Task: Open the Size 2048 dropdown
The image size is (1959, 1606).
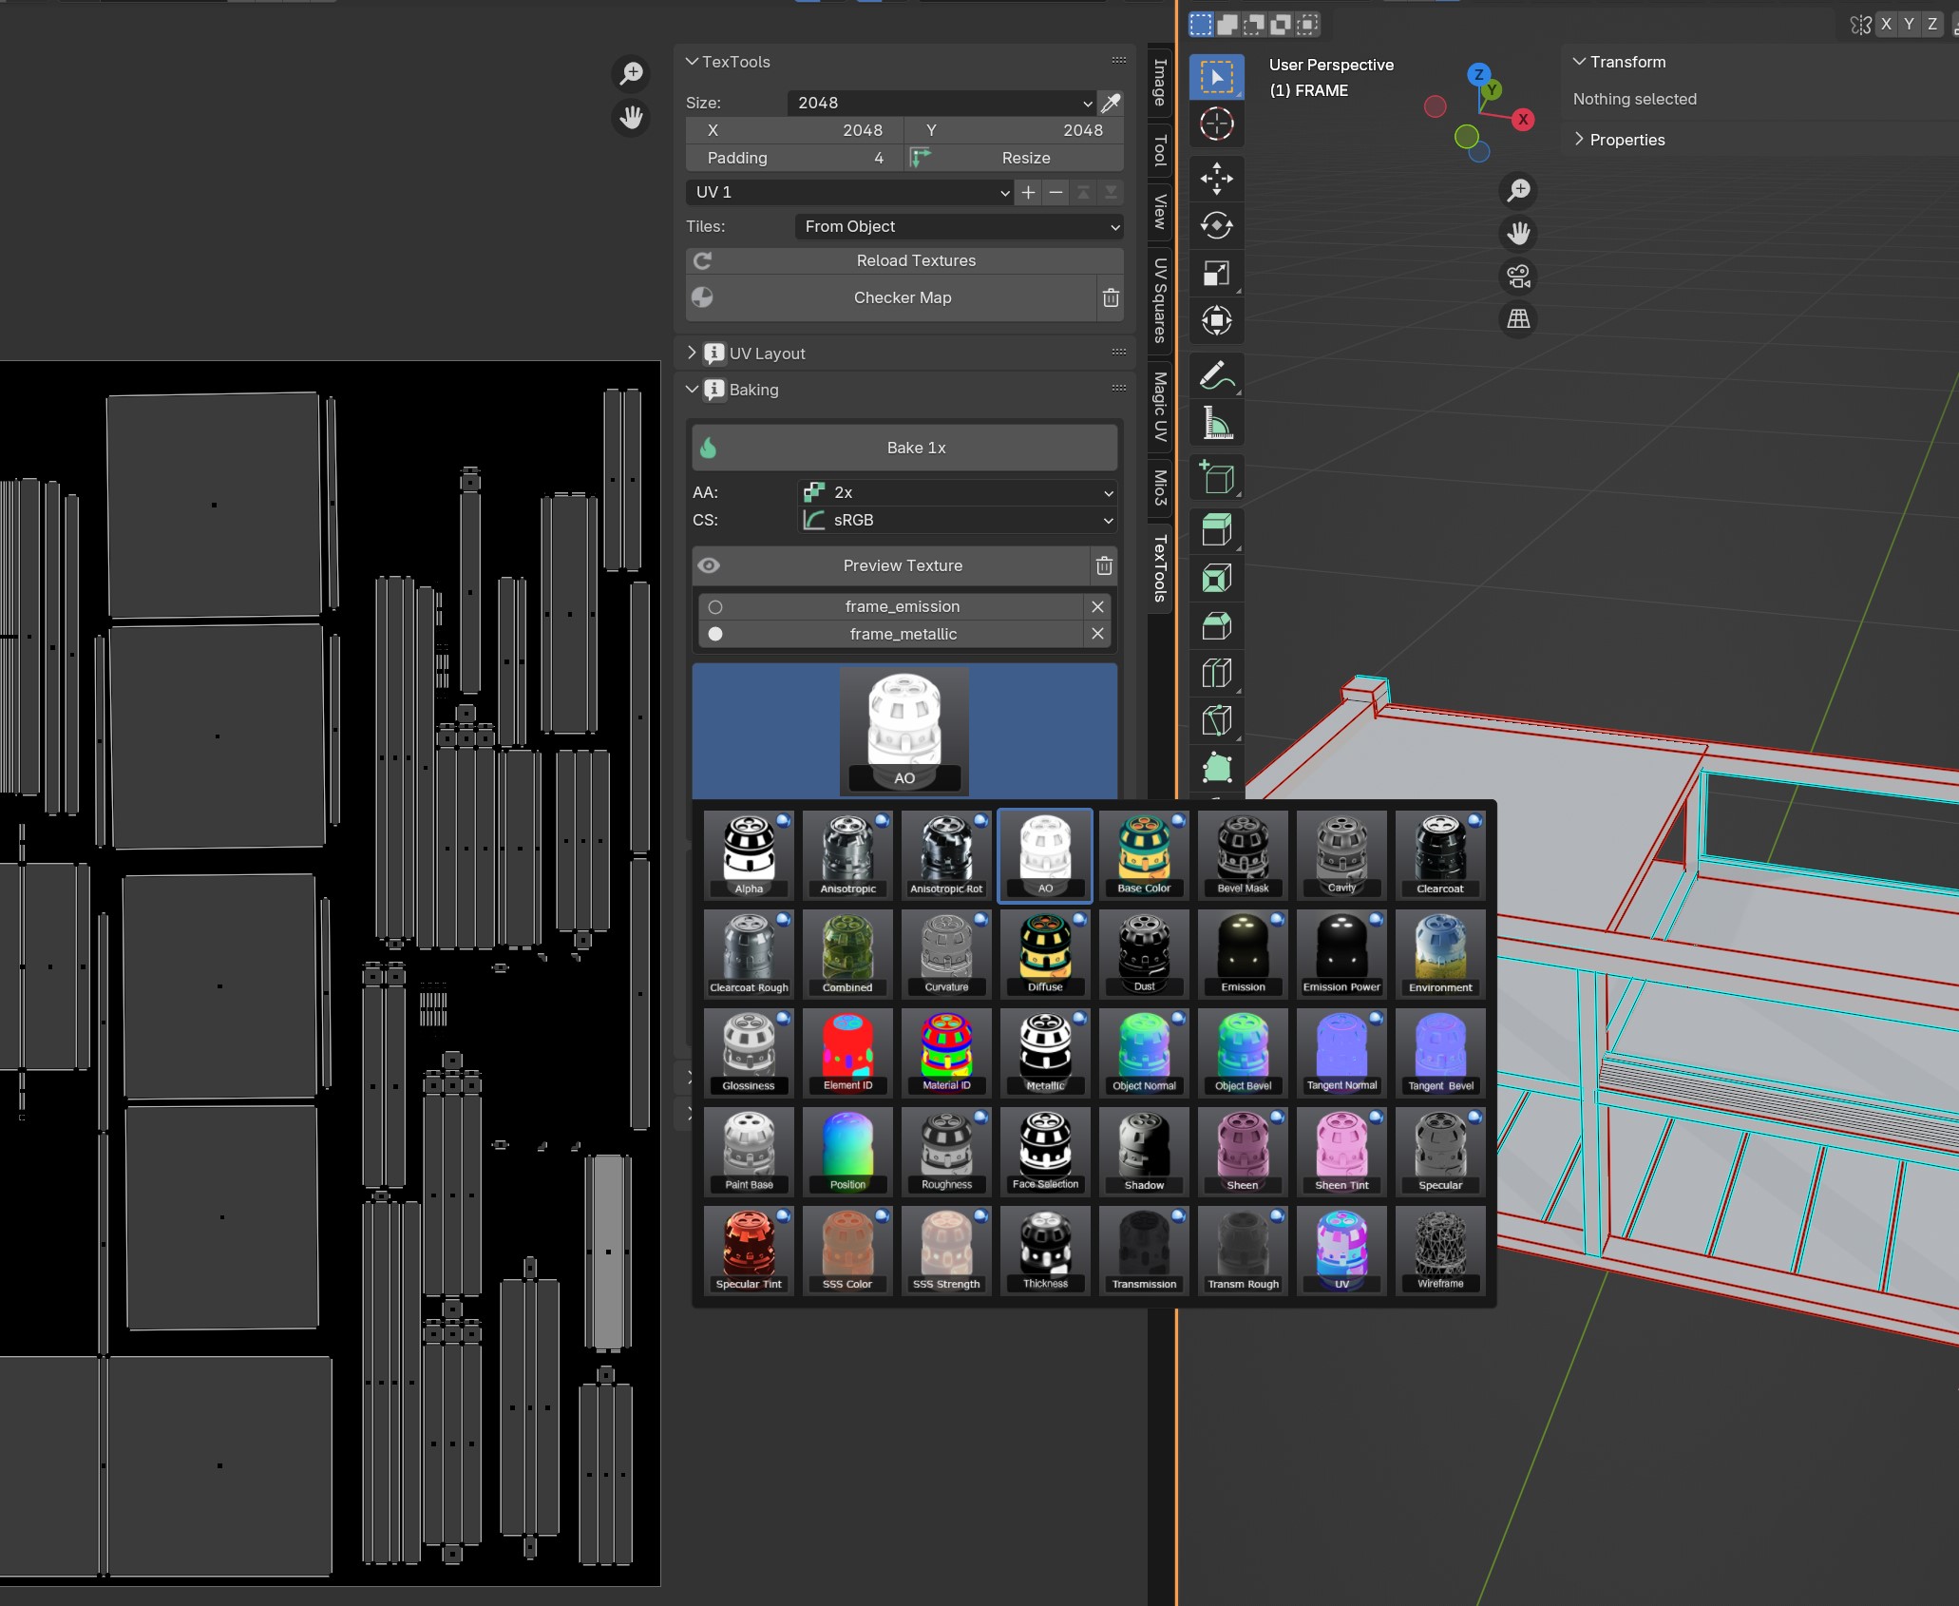Action: click(941, 103)
